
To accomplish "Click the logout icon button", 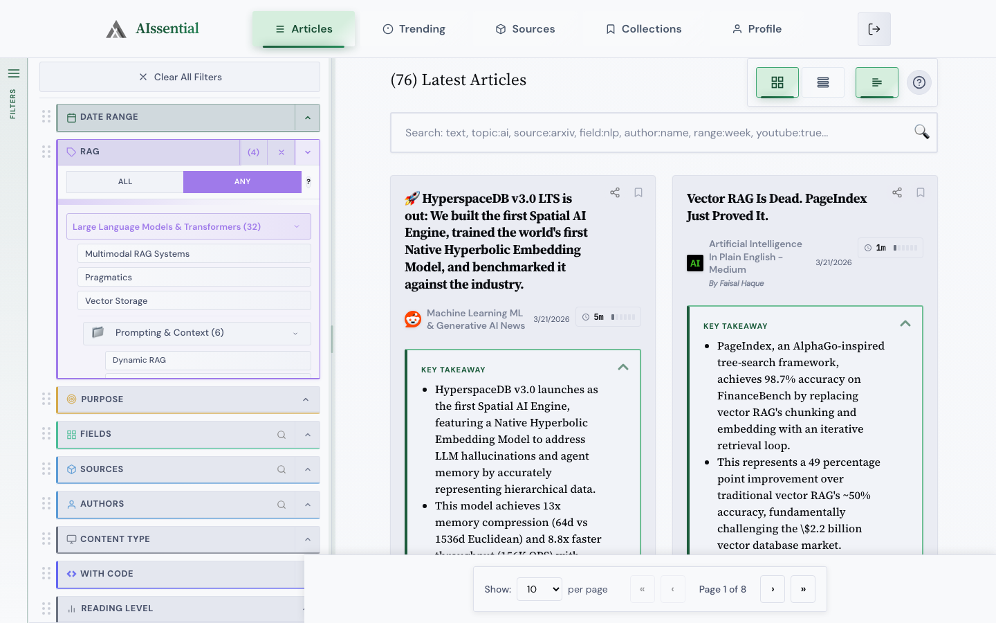I will point(874,29).
